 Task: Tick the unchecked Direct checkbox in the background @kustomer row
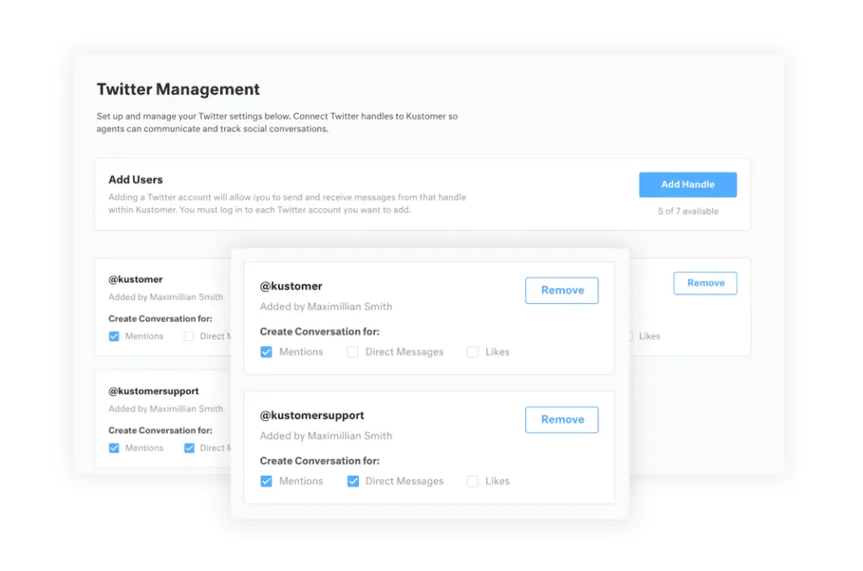coord(189,336)
